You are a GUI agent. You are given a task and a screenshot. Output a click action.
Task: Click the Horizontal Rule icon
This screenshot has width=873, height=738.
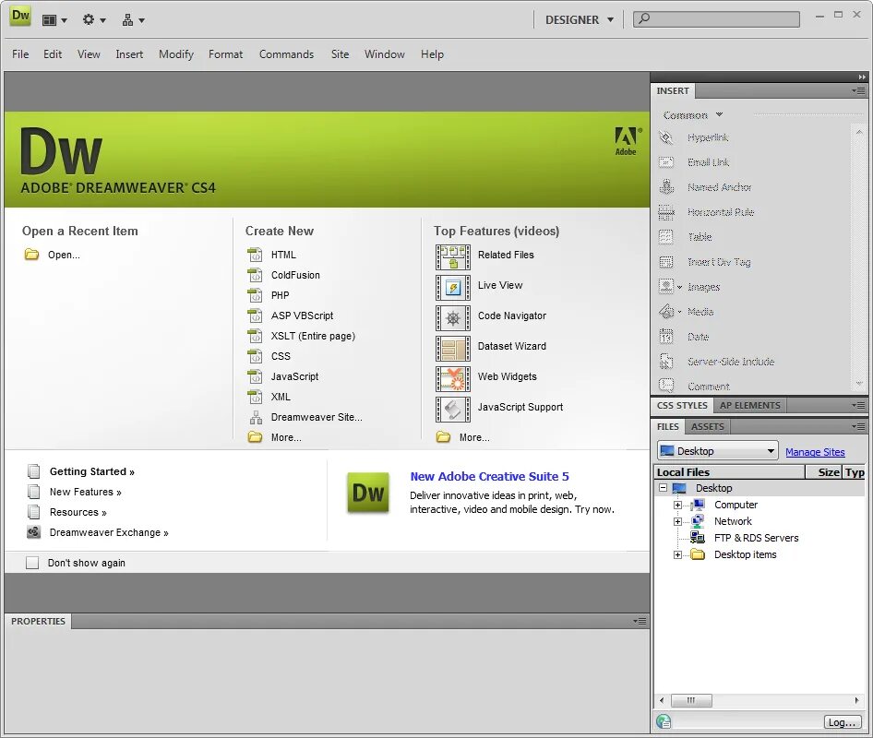tap(666, 212)
